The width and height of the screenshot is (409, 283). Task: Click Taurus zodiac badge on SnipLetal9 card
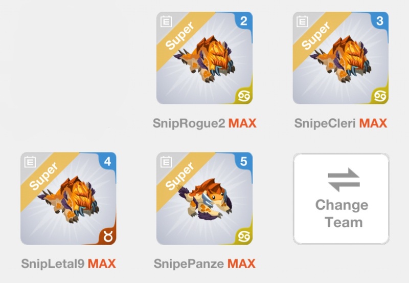(108, 237)
